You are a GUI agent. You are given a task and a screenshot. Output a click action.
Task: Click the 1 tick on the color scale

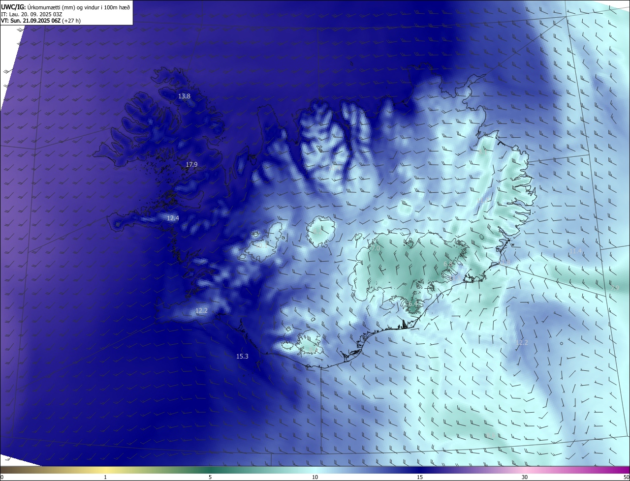[105, 477]
